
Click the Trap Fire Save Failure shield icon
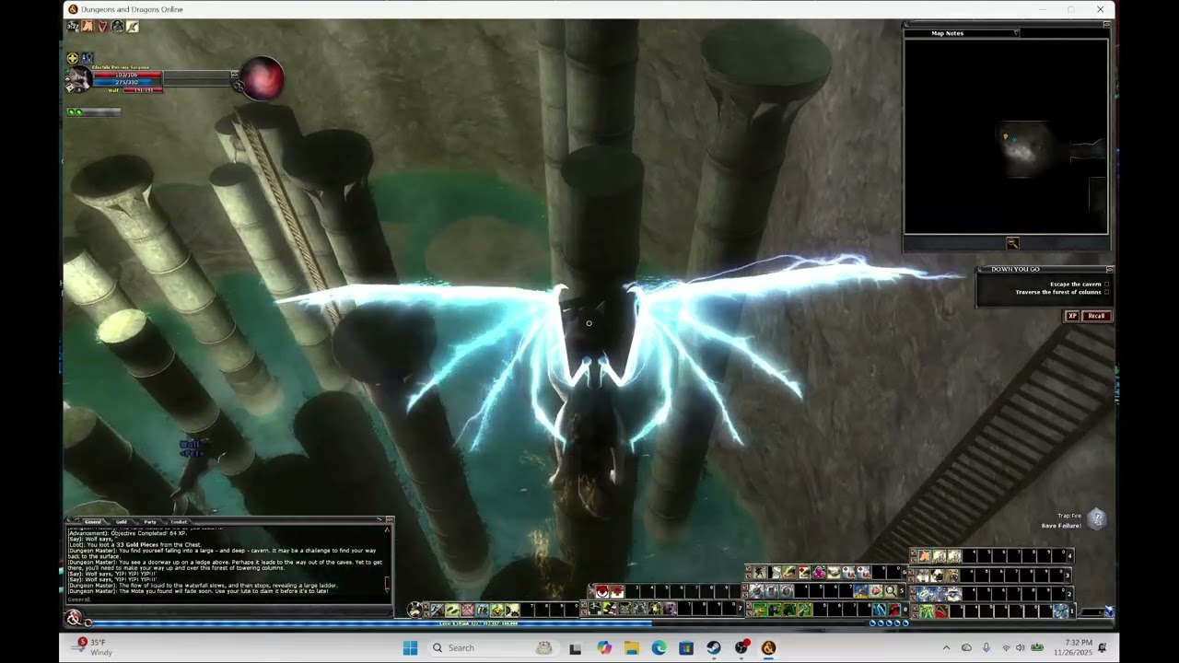[x=1096, y=519]
